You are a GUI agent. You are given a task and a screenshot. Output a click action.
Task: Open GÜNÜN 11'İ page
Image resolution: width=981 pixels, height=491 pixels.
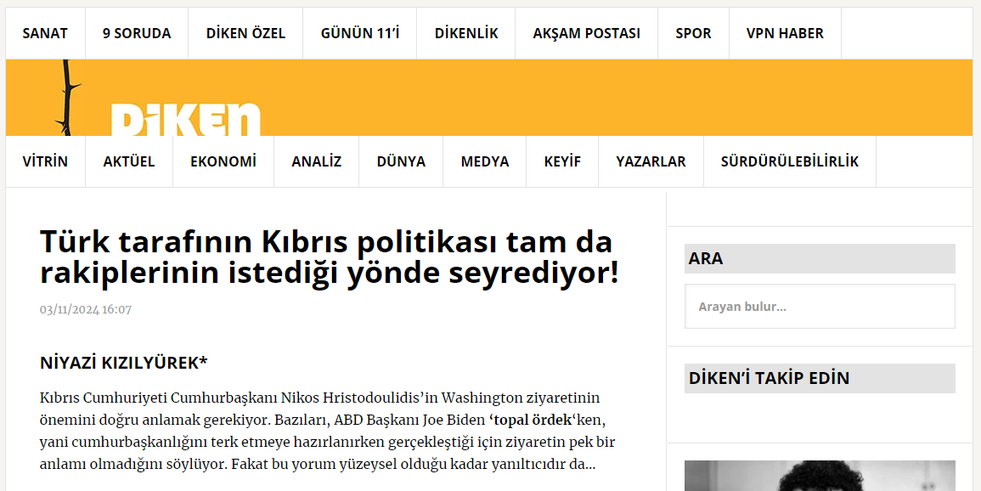coord(360,34)
